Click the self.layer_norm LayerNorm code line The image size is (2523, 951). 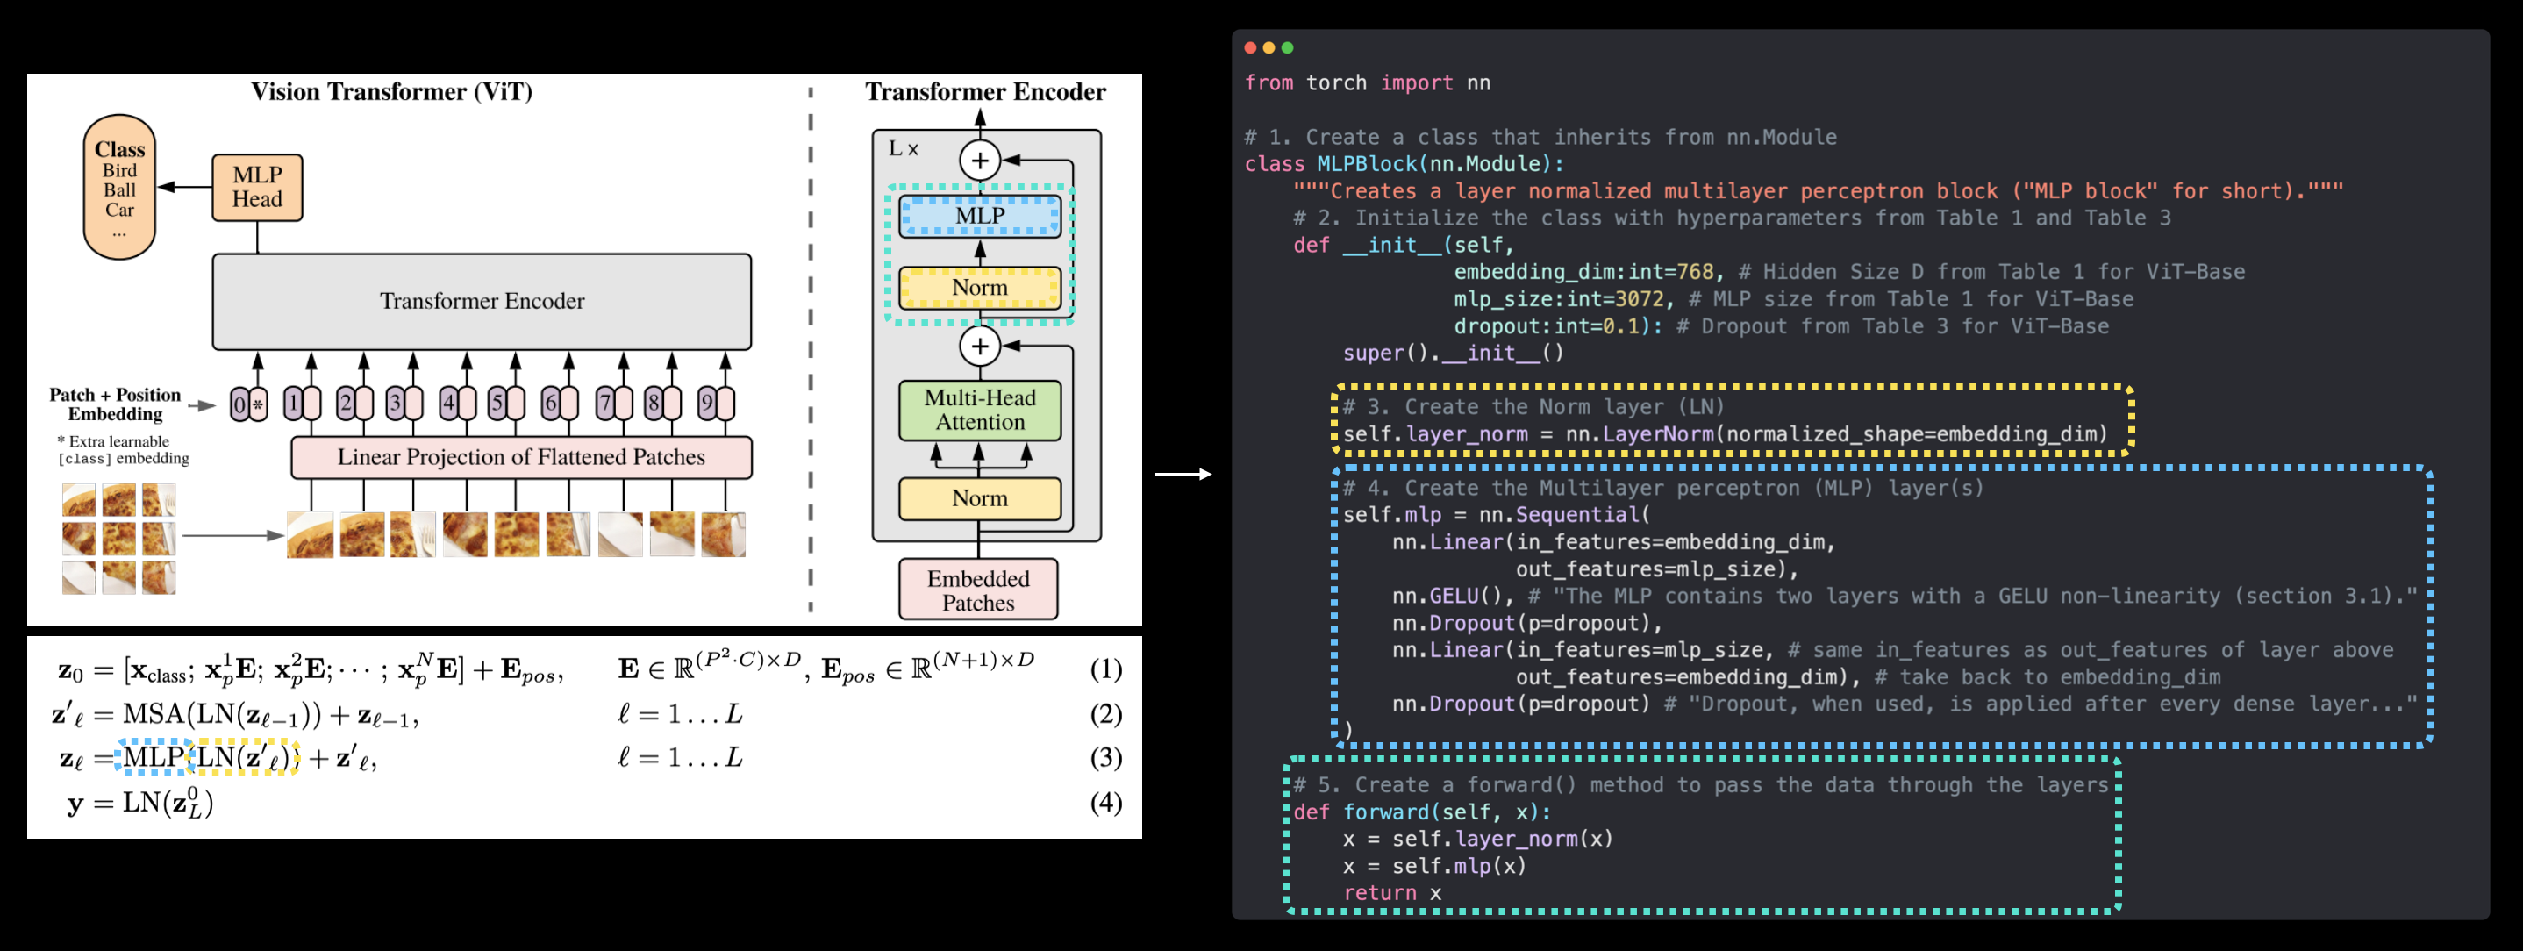click(1724, 434)
